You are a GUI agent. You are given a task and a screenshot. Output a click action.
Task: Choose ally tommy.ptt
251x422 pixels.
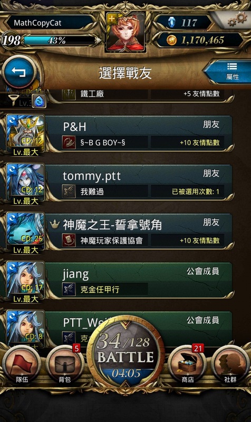pos(138,183)
